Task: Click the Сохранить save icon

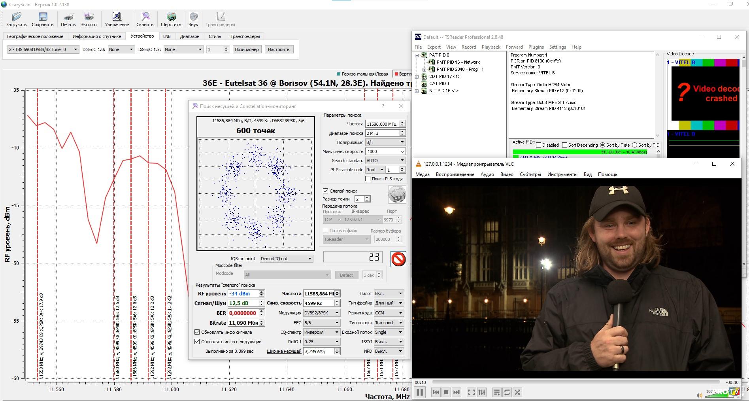Action: (42, 19)
